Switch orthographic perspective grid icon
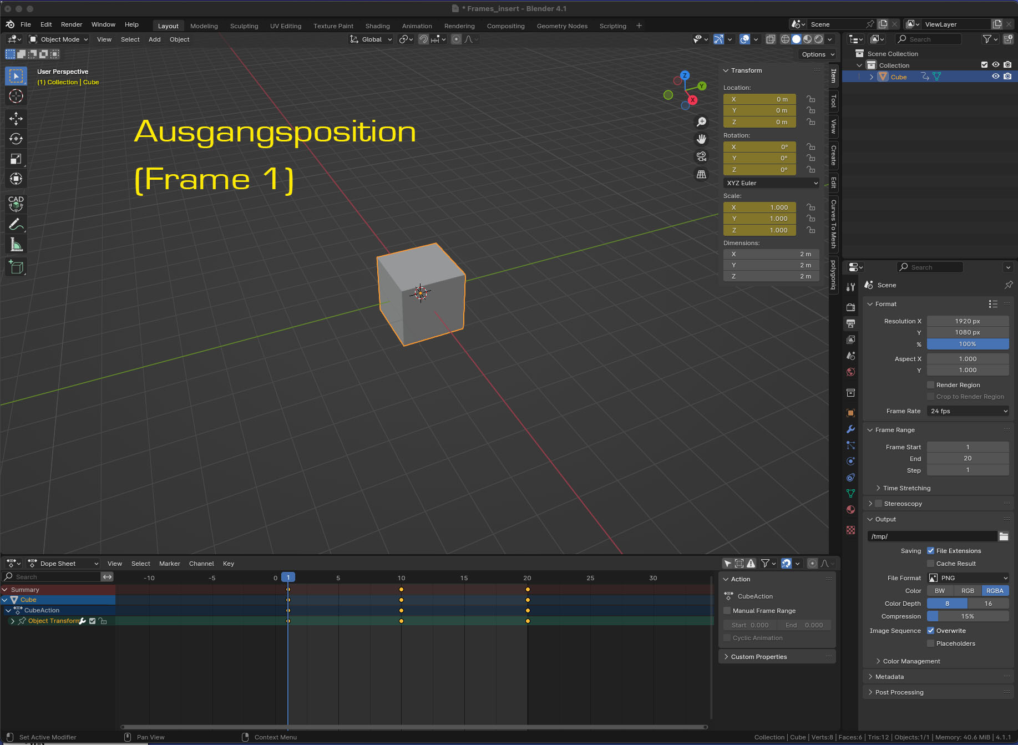 [702, 174]
